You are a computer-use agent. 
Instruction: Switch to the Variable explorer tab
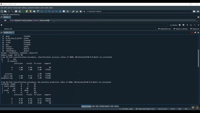(x=104, y=106)
